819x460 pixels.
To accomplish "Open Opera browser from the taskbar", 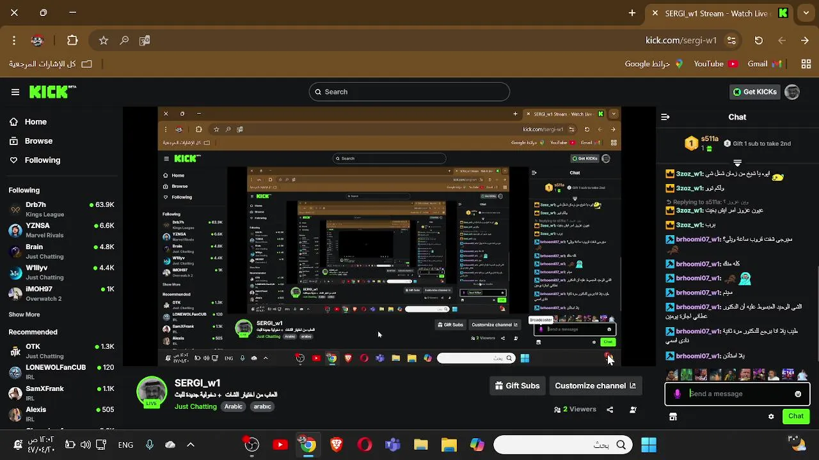I will pyautogui.click(x=365, y=445).
